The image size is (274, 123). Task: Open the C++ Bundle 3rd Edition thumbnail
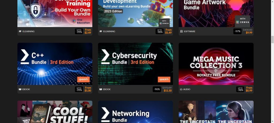point(55,64)
